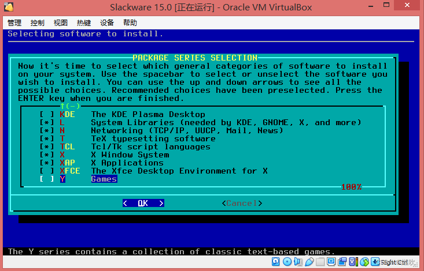
Task: Select the 'Tcl/Tk script languages' text
Action: [x=150, y=146]
